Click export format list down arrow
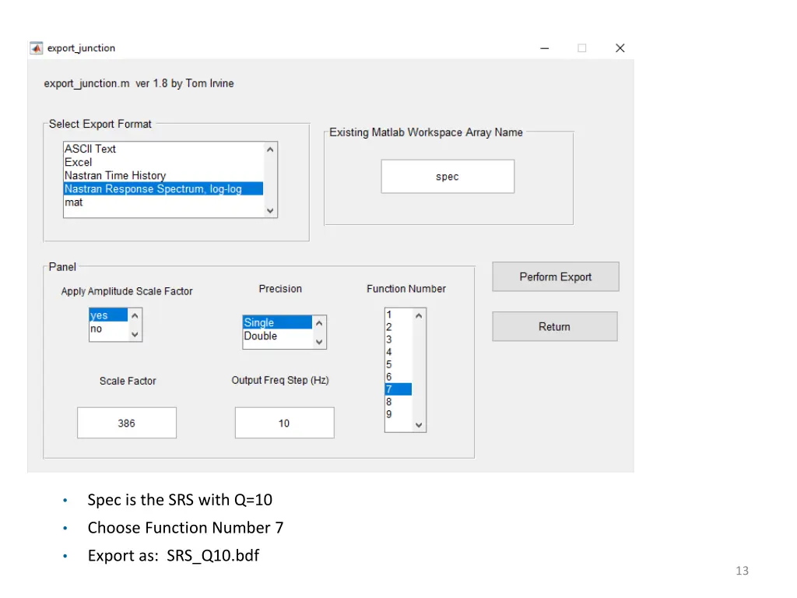This screenshot has height=598, width=797. [x=270, y=210]
